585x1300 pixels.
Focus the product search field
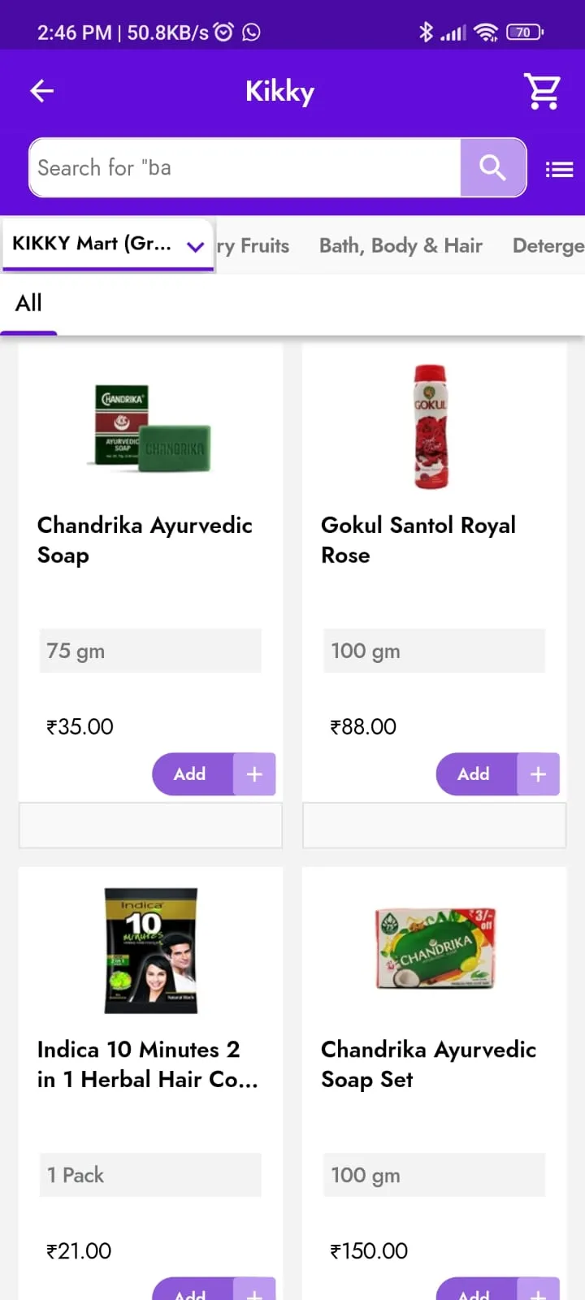click(x=244, y=168)
